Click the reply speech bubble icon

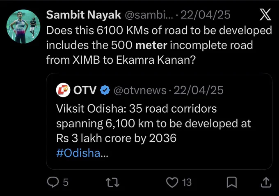(53, 182)
